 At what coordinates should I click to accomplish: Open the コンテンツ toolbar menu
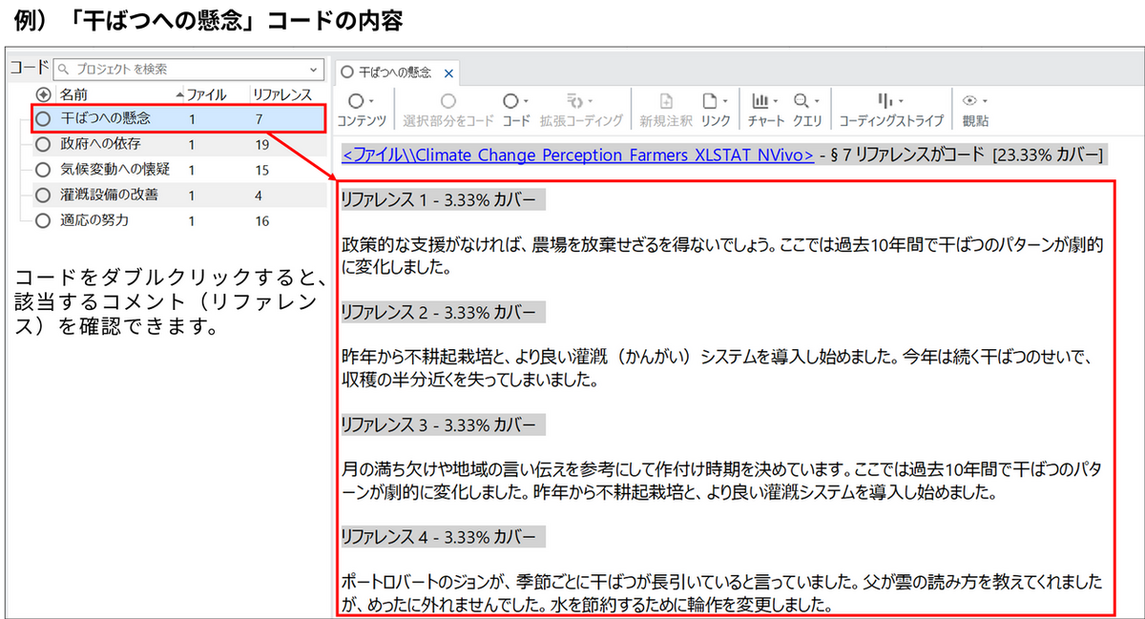point(361,101)
